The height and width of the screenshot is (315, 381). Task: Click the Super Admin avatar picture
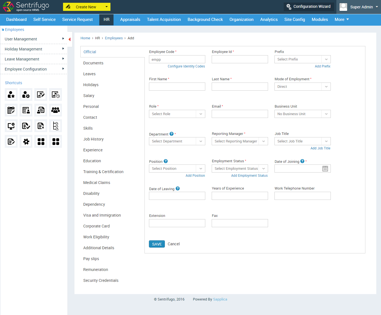(343, 7)
